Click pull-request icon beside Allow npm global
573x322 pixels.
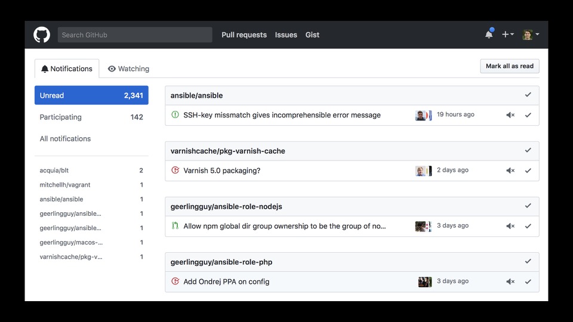pos(175,225)
